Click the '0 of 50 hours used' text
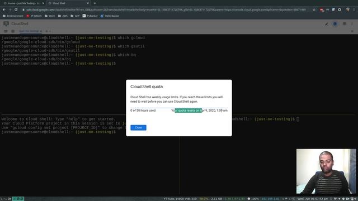Image resolution: width=358 pixels, height=201 pixels. click(143, 111)
